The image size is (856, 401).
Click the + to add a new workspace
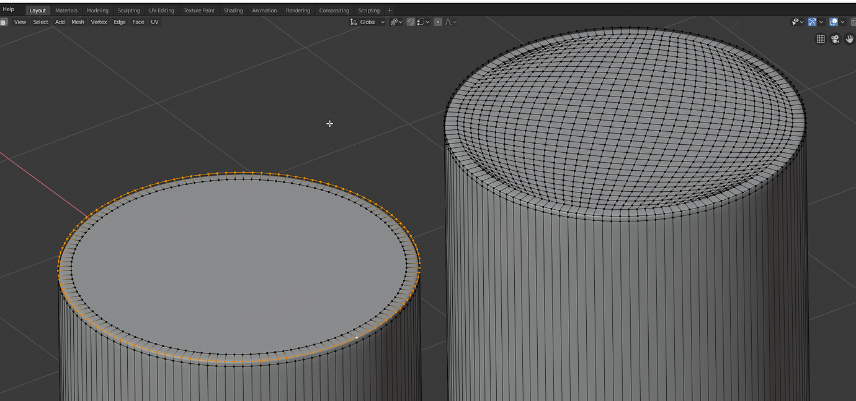point(389,10)
